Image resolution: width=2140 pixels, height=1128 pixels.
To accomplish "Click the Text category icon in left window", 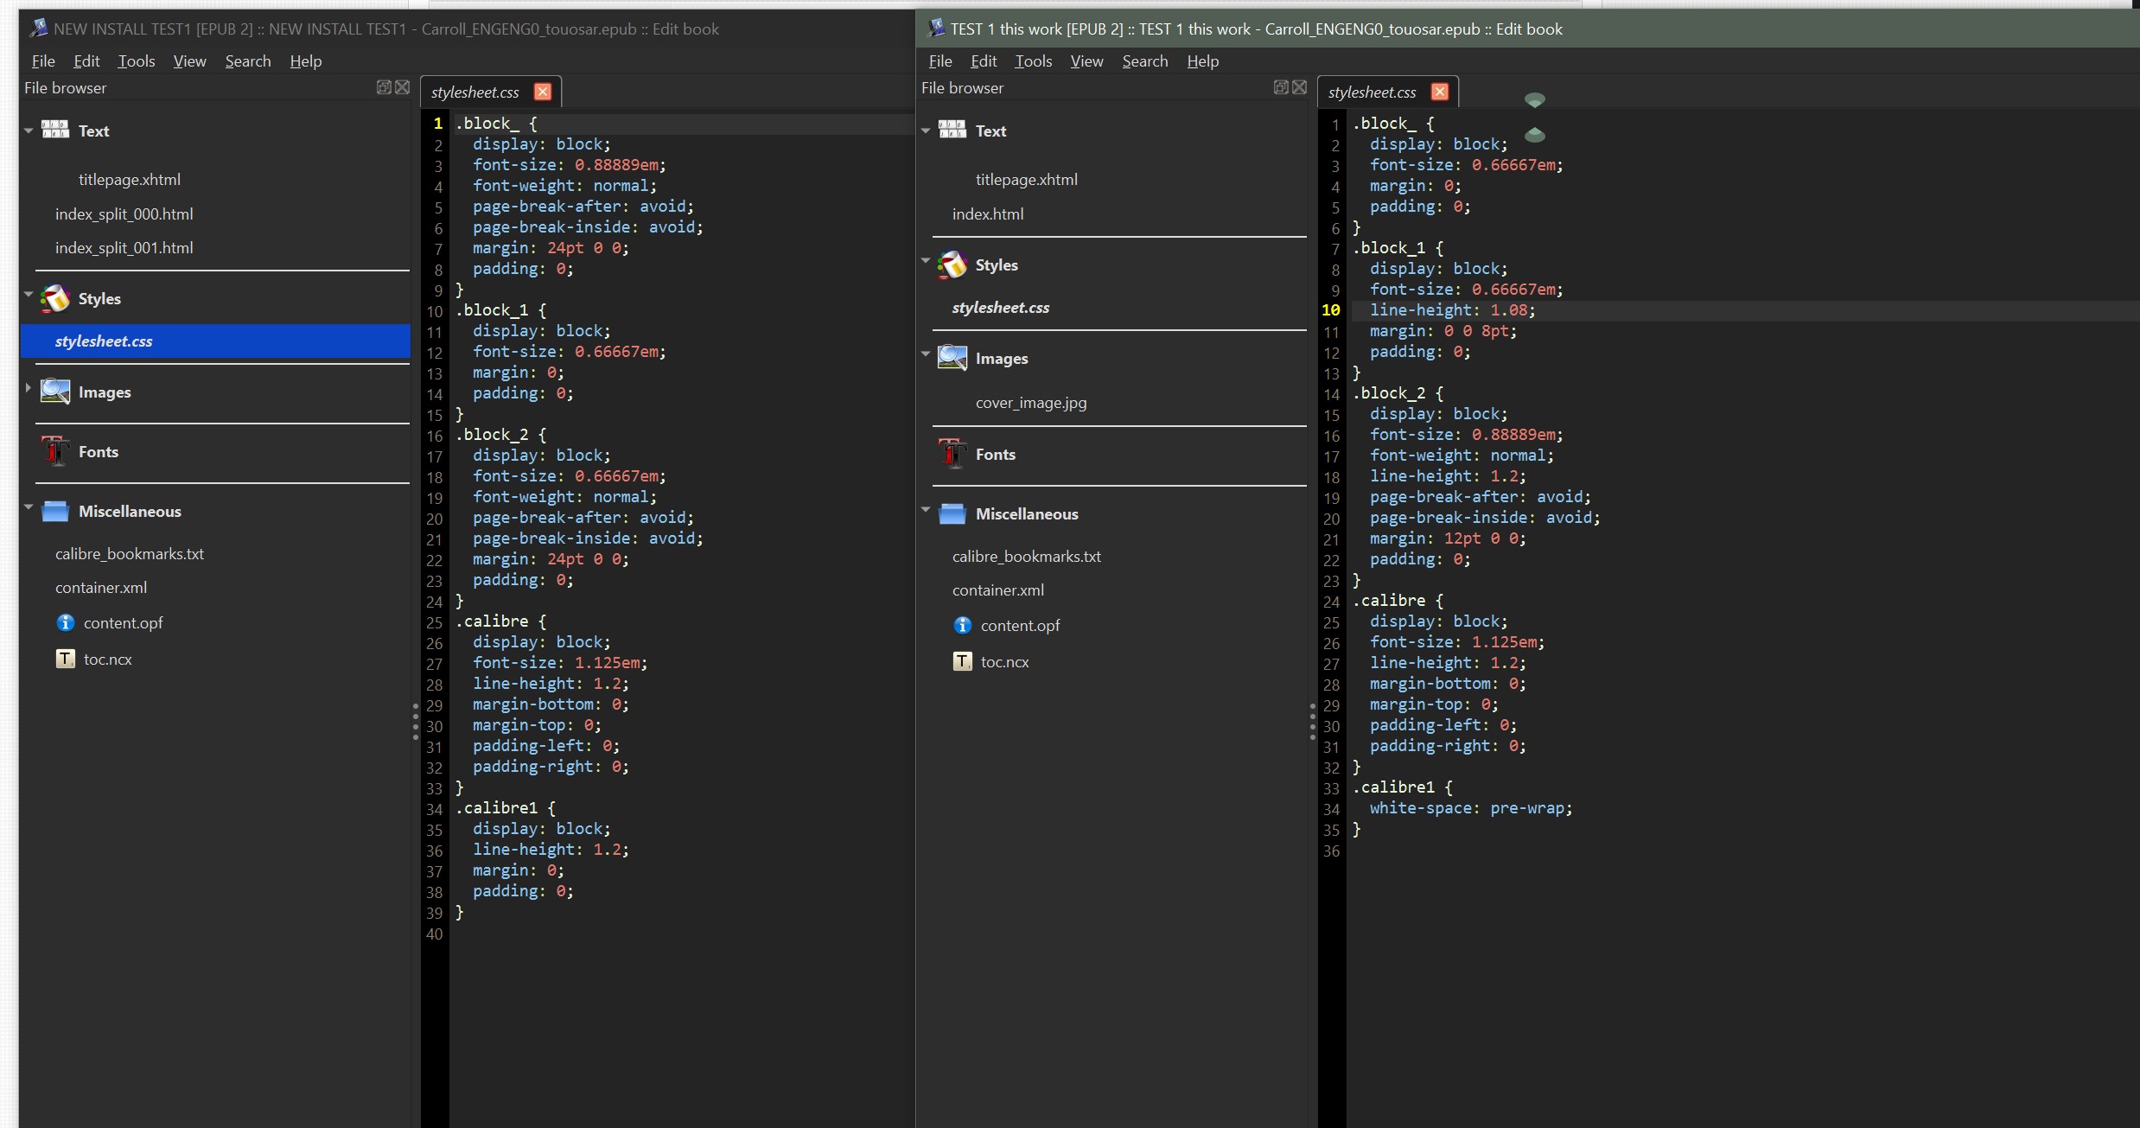I will 55,131.
